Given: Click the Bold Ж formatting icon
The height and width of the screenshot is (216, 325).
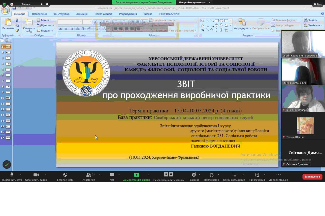Looking at the screenshot, I should tap(61, 29).
